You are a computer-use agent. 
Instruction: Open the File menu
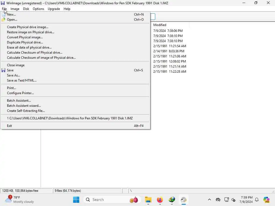pos(4,9)
